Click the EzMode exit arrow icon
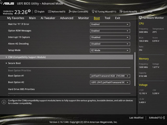This screenshot has width=167, height=125. (163, 118)
